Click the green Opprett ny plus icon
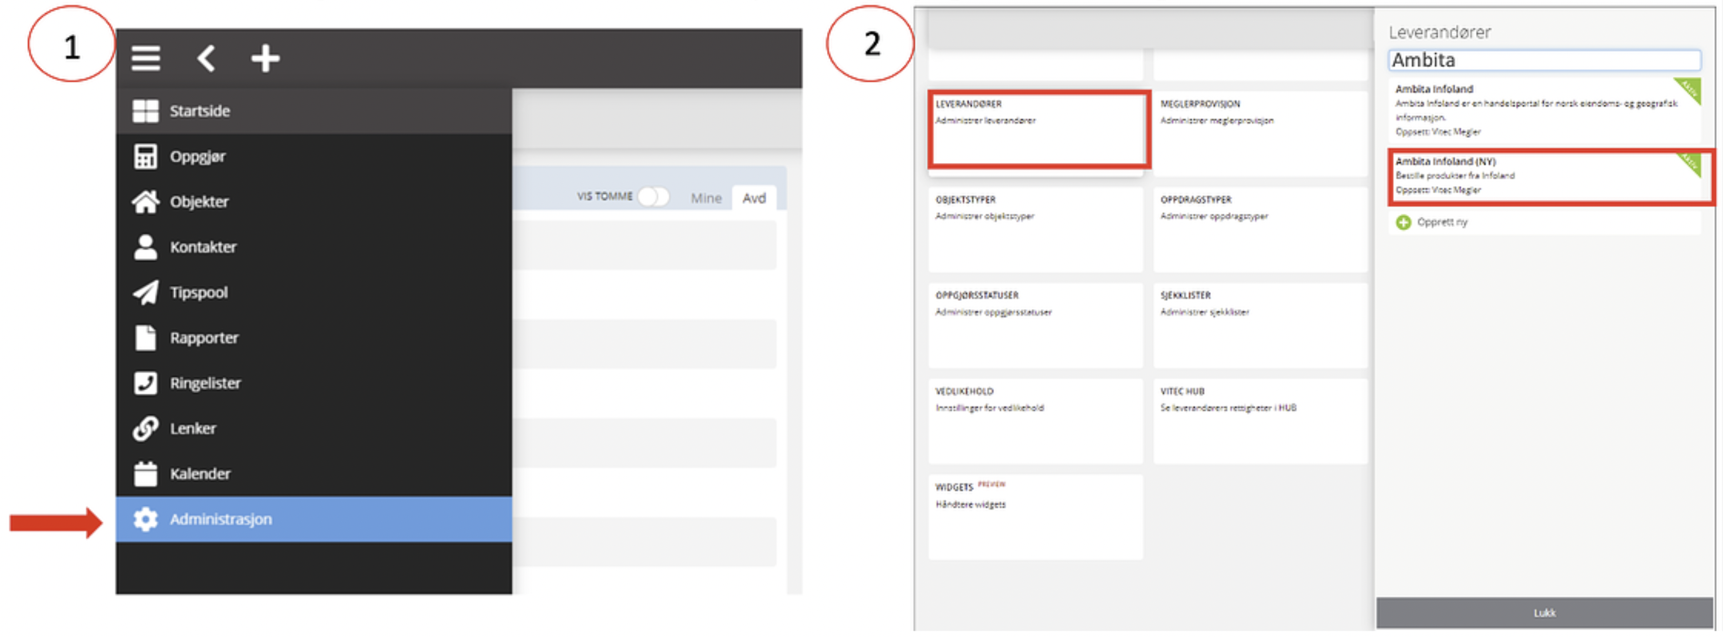The image size is (1723, 637). (1403, 222)
